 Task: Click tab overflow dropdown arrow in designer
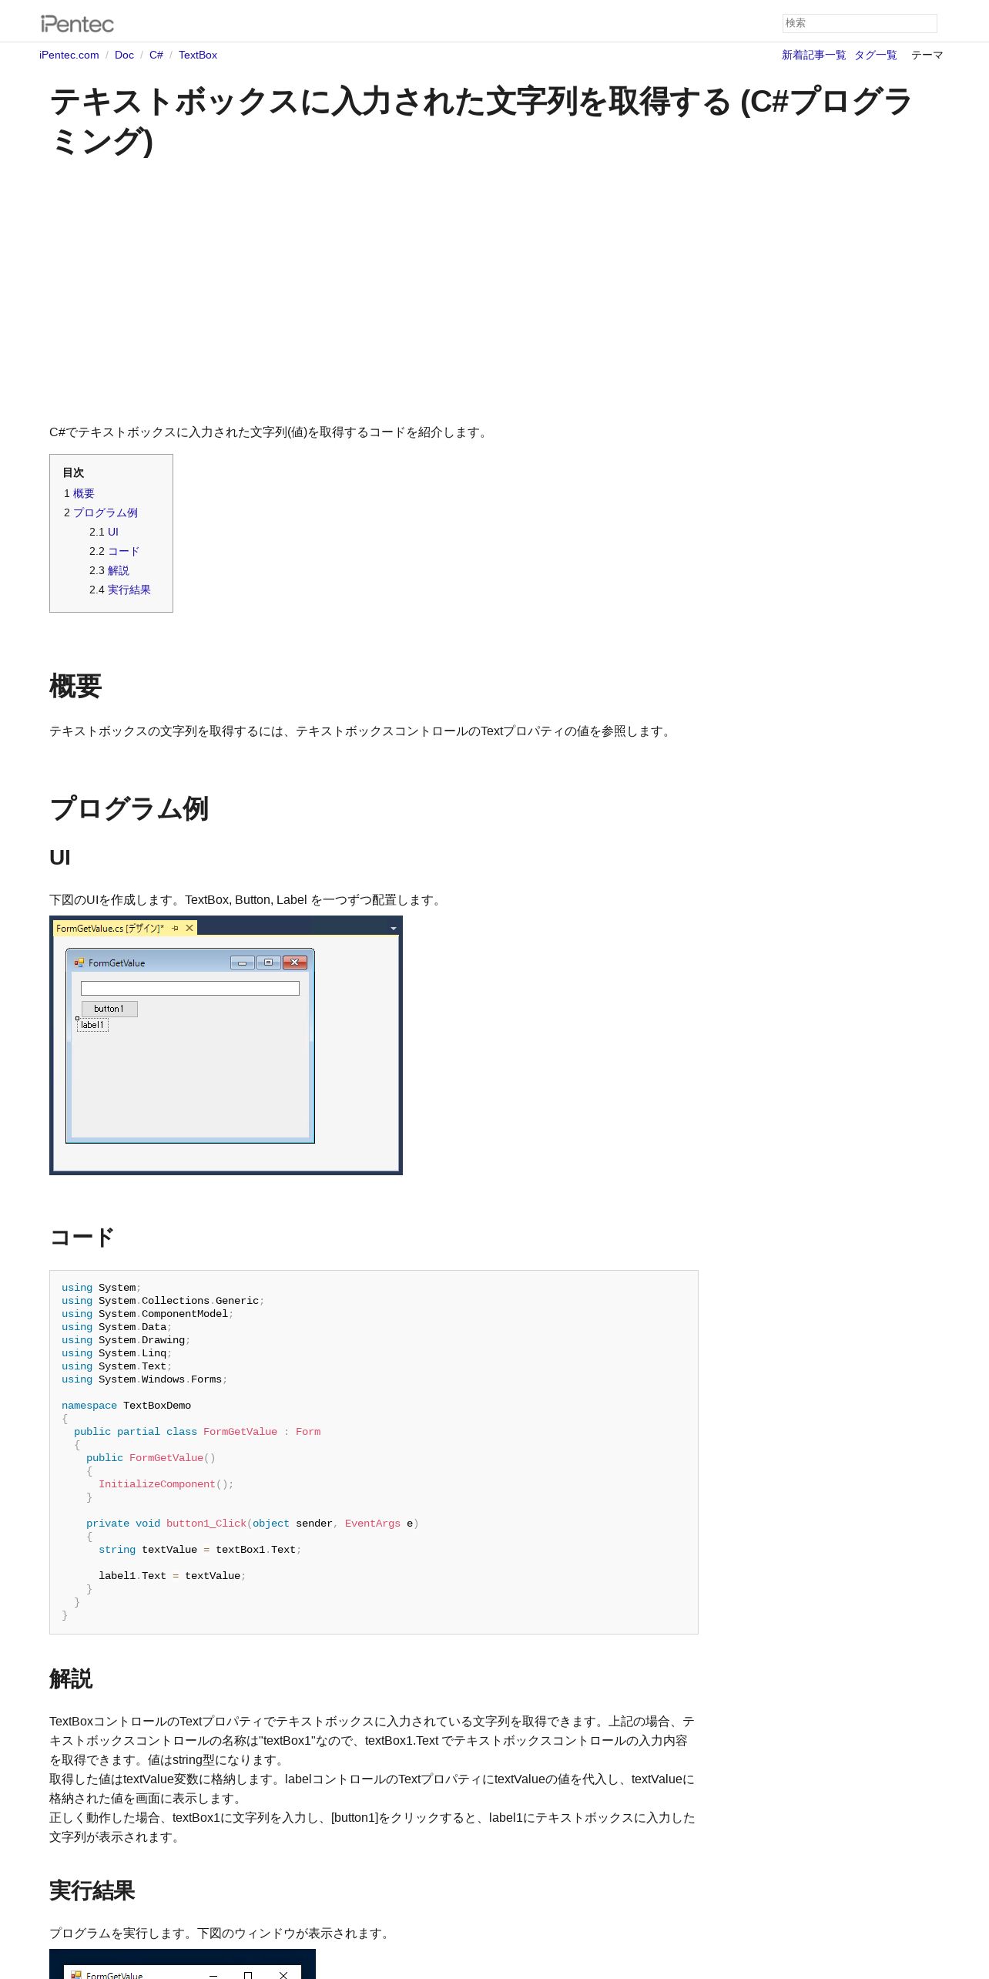tap(394, 929)
